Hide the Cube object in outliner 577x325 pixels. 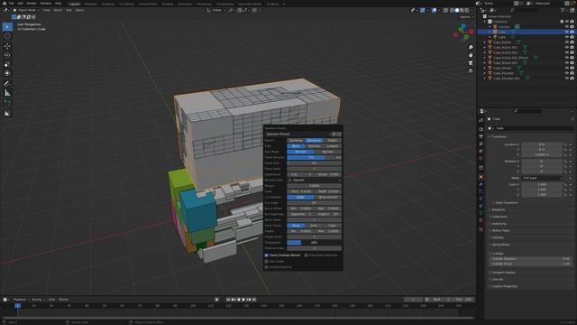pos(567,32)
